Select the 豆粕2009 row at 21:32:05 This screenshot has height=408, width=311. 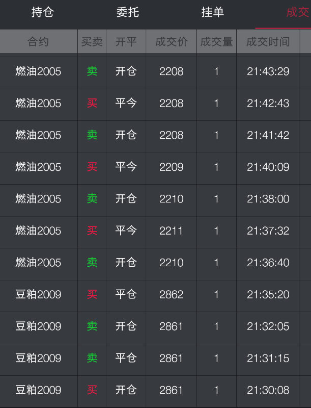pyautogui.click(x=156, y=326)
